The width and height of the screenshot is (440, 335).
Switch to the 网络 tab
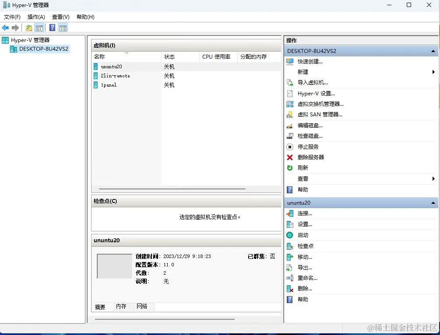(142, 307)
